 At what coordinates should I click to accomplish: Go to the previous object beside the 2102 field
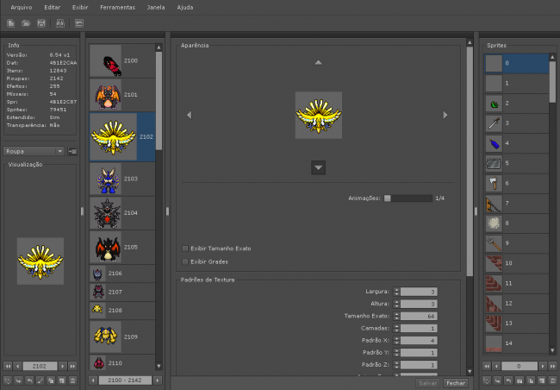coord(17,366)
